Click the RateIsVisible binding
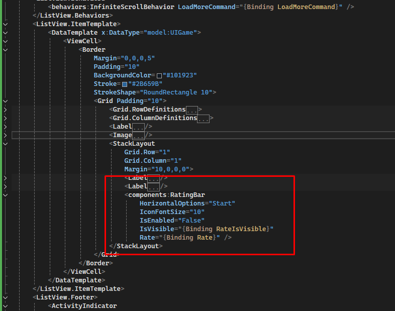 [x=241, y=229]
